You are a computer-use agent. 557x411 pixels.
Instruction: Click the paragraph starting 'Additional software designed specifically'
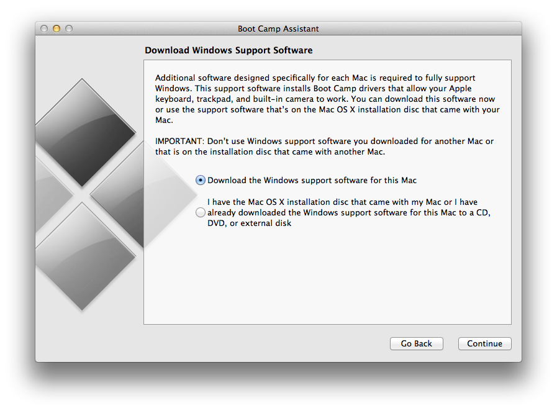click(327, 99)
